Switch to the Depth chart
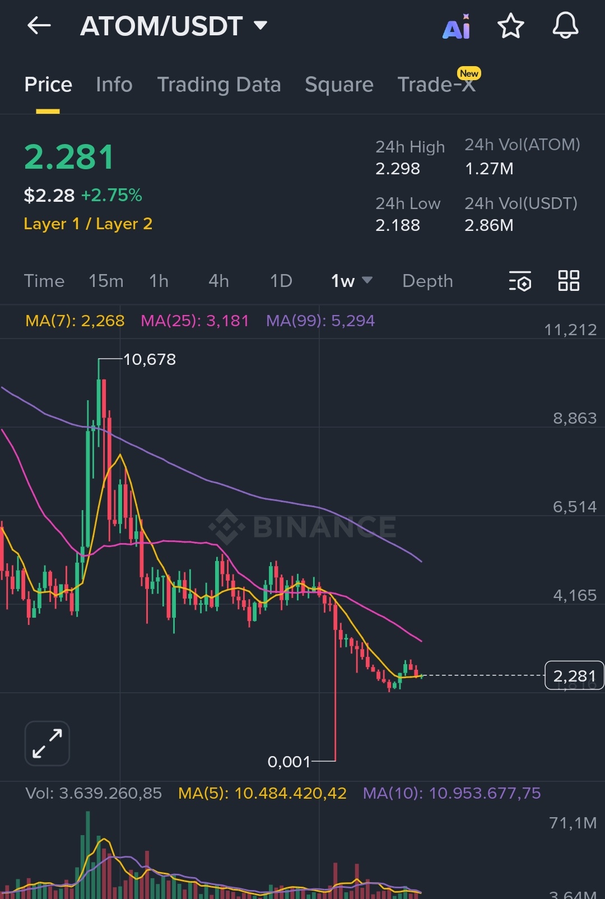605x899 pixels. pyautogui.click(x=427, y=281)
